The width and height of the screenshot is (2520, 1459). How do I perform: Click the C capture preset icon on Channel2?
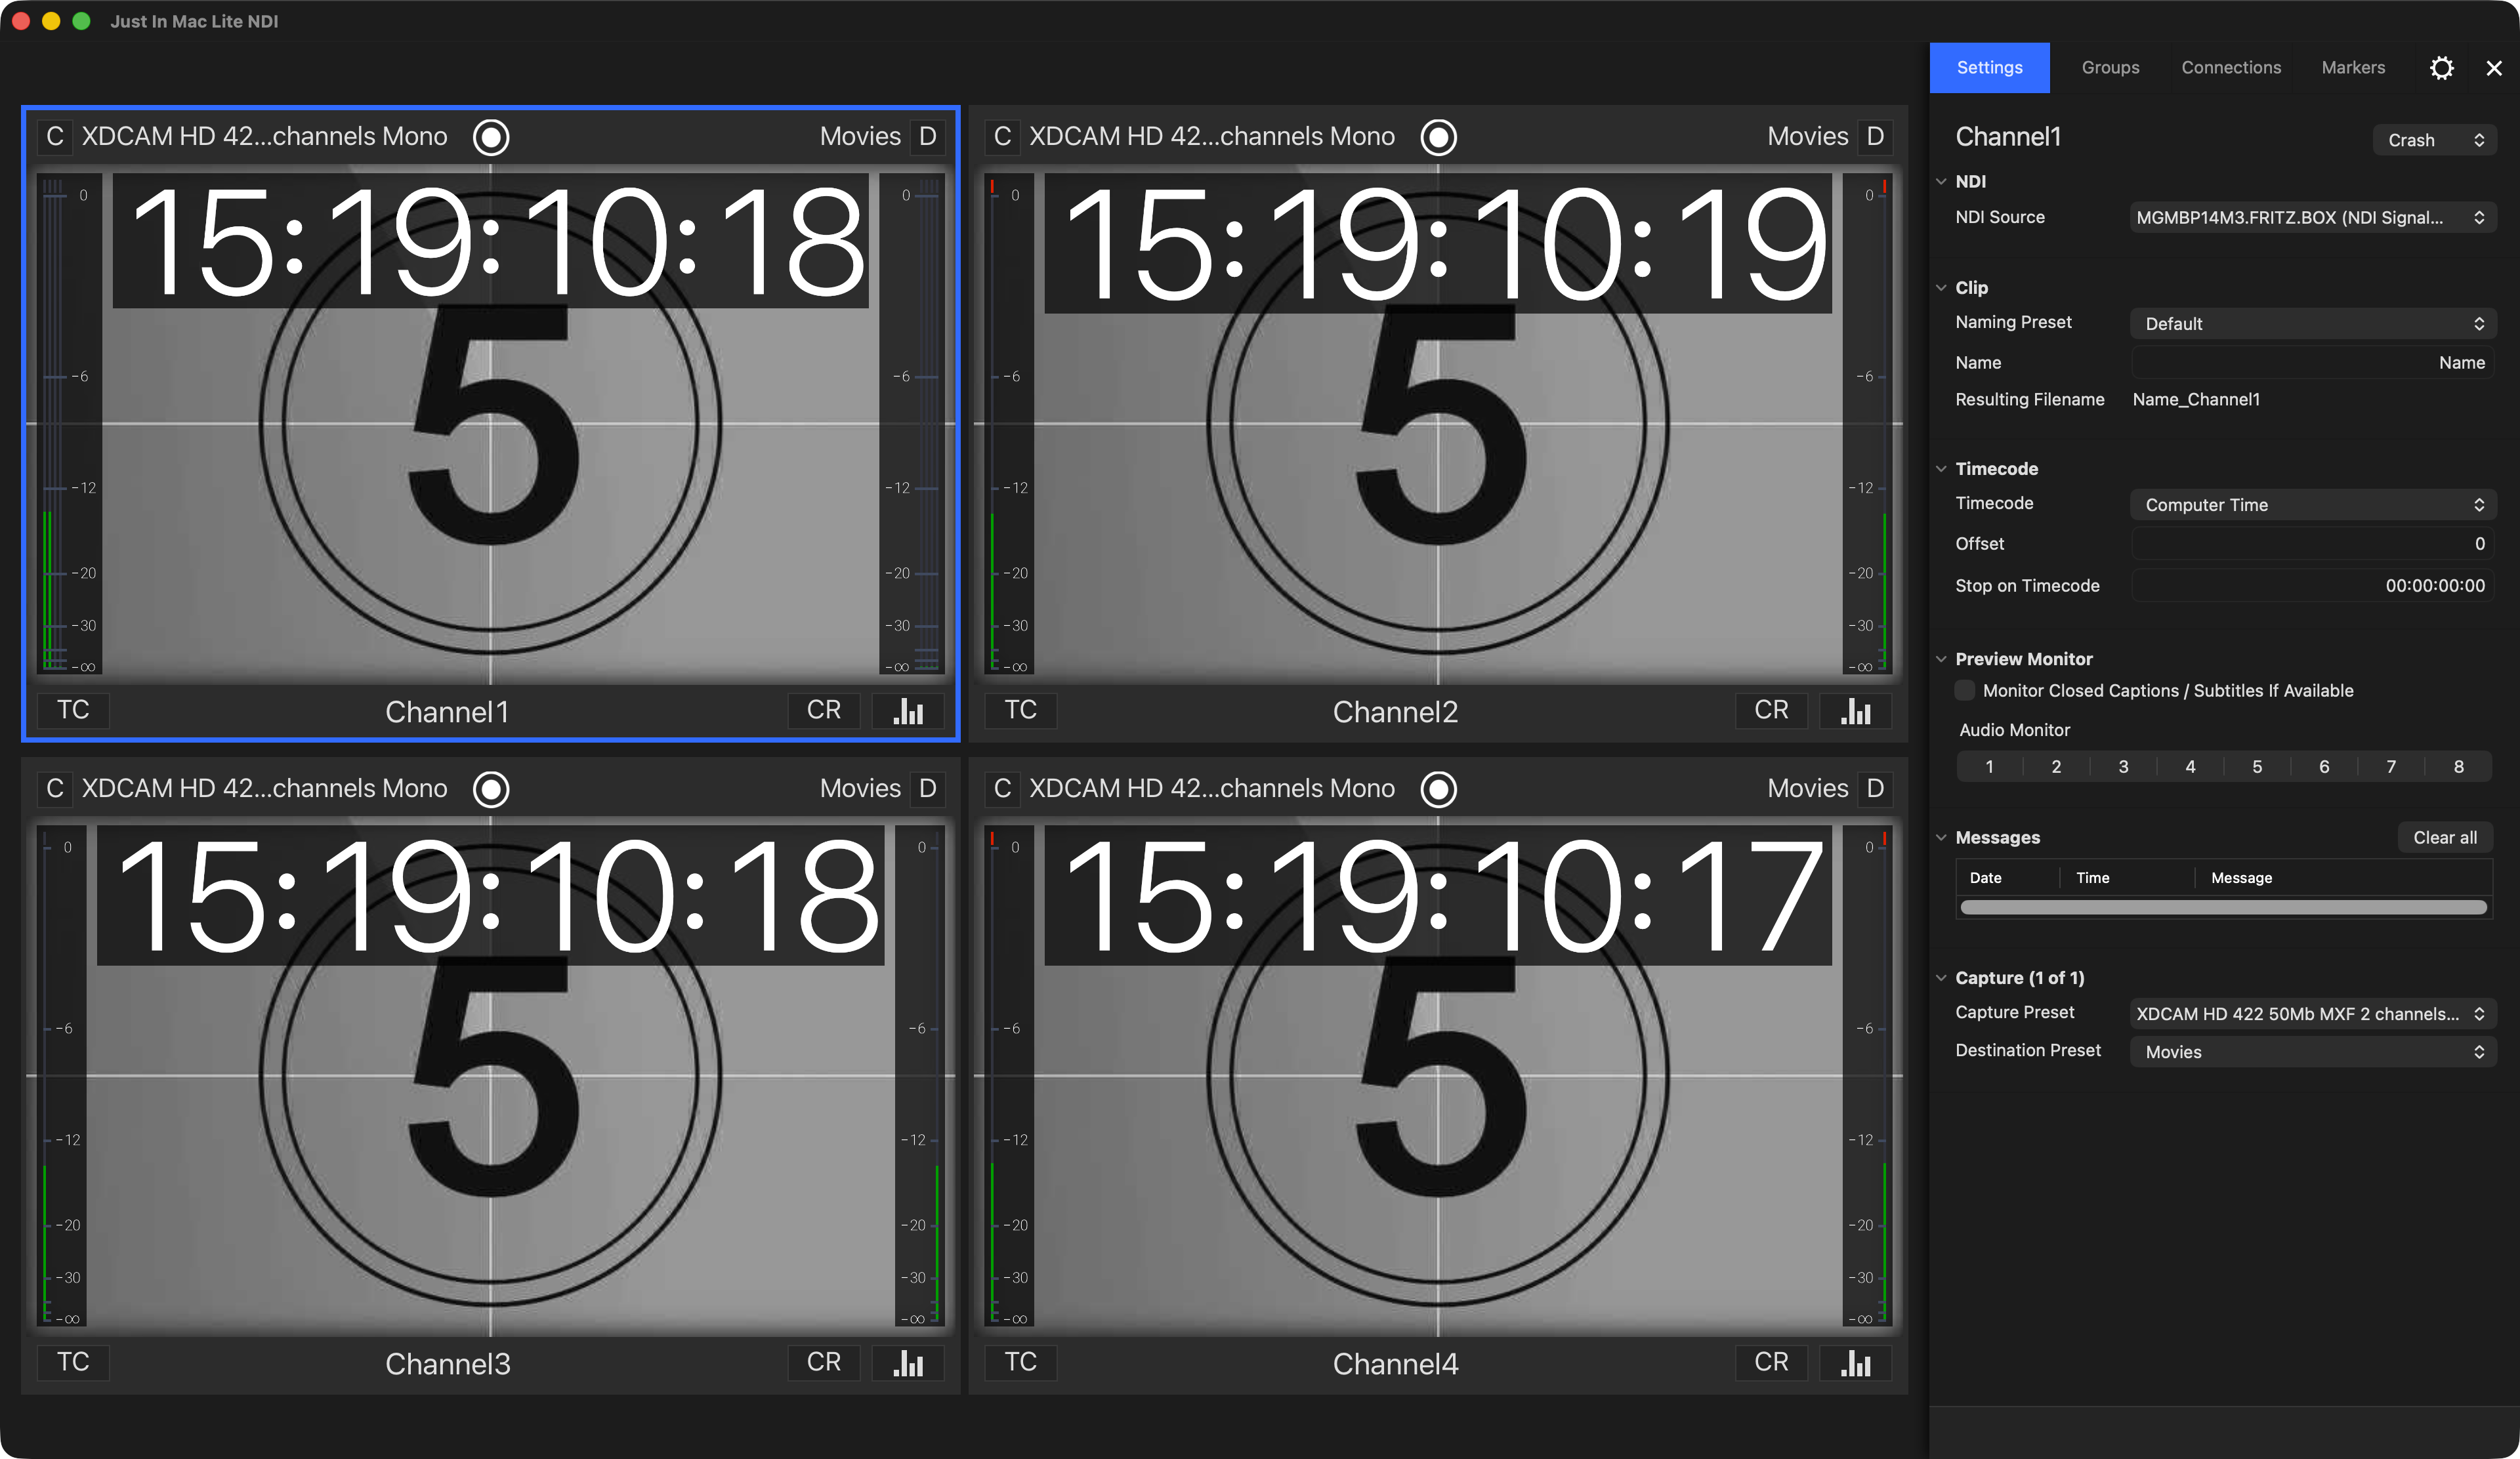click(x=1003, y=137)
